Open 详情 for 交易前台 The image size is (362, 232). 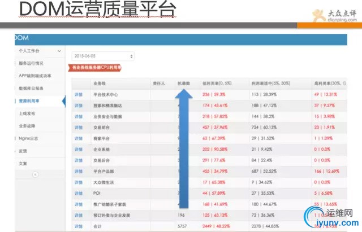pos(79,128)
